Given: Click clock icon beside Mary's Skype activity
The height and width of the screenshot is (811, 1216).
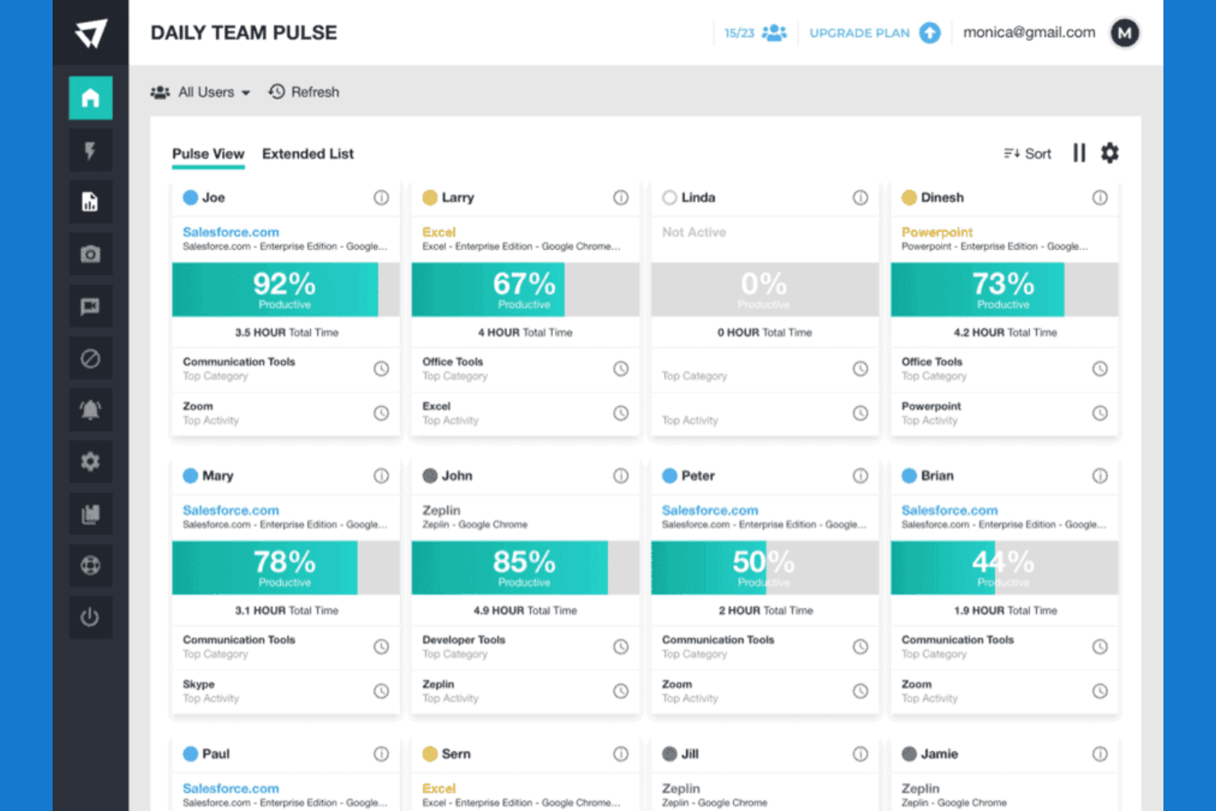Looking at the screenshot, I should [x=381, y=691].
